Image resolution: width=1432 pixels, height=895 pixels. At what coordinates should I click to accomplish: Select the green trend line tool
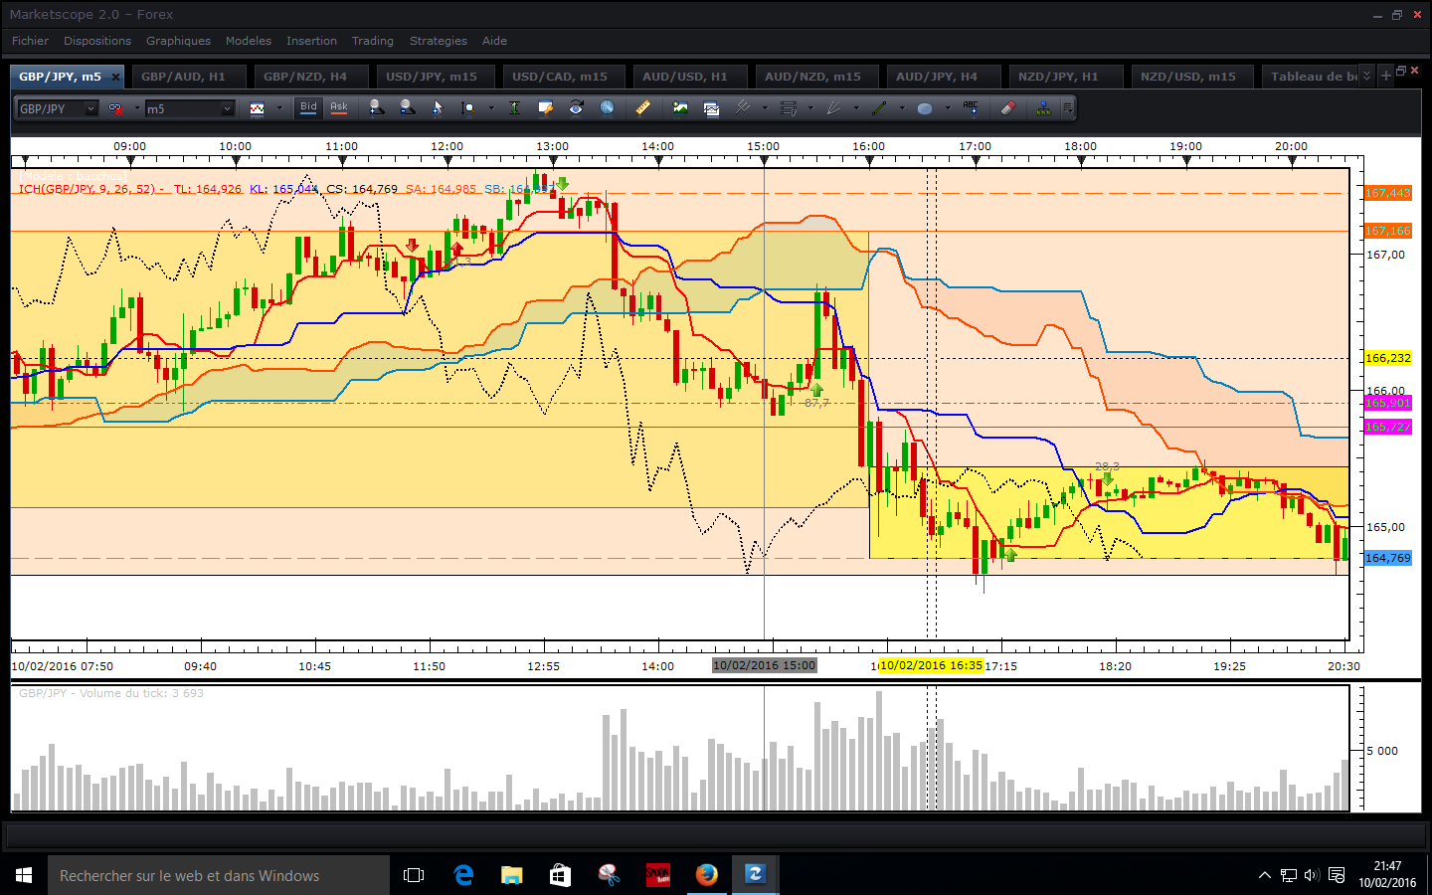879,107
